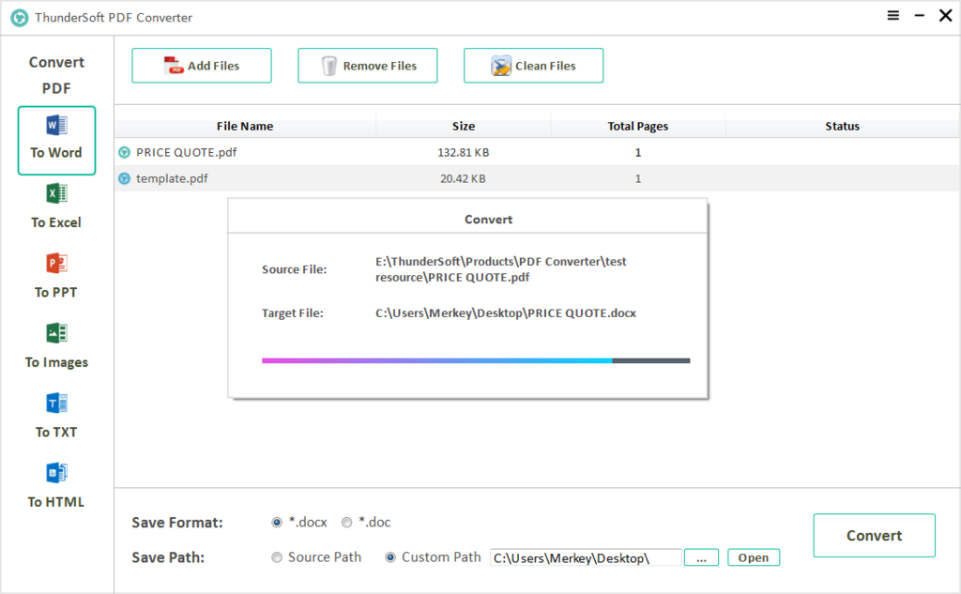Click the Size column header

pos(464,127)
